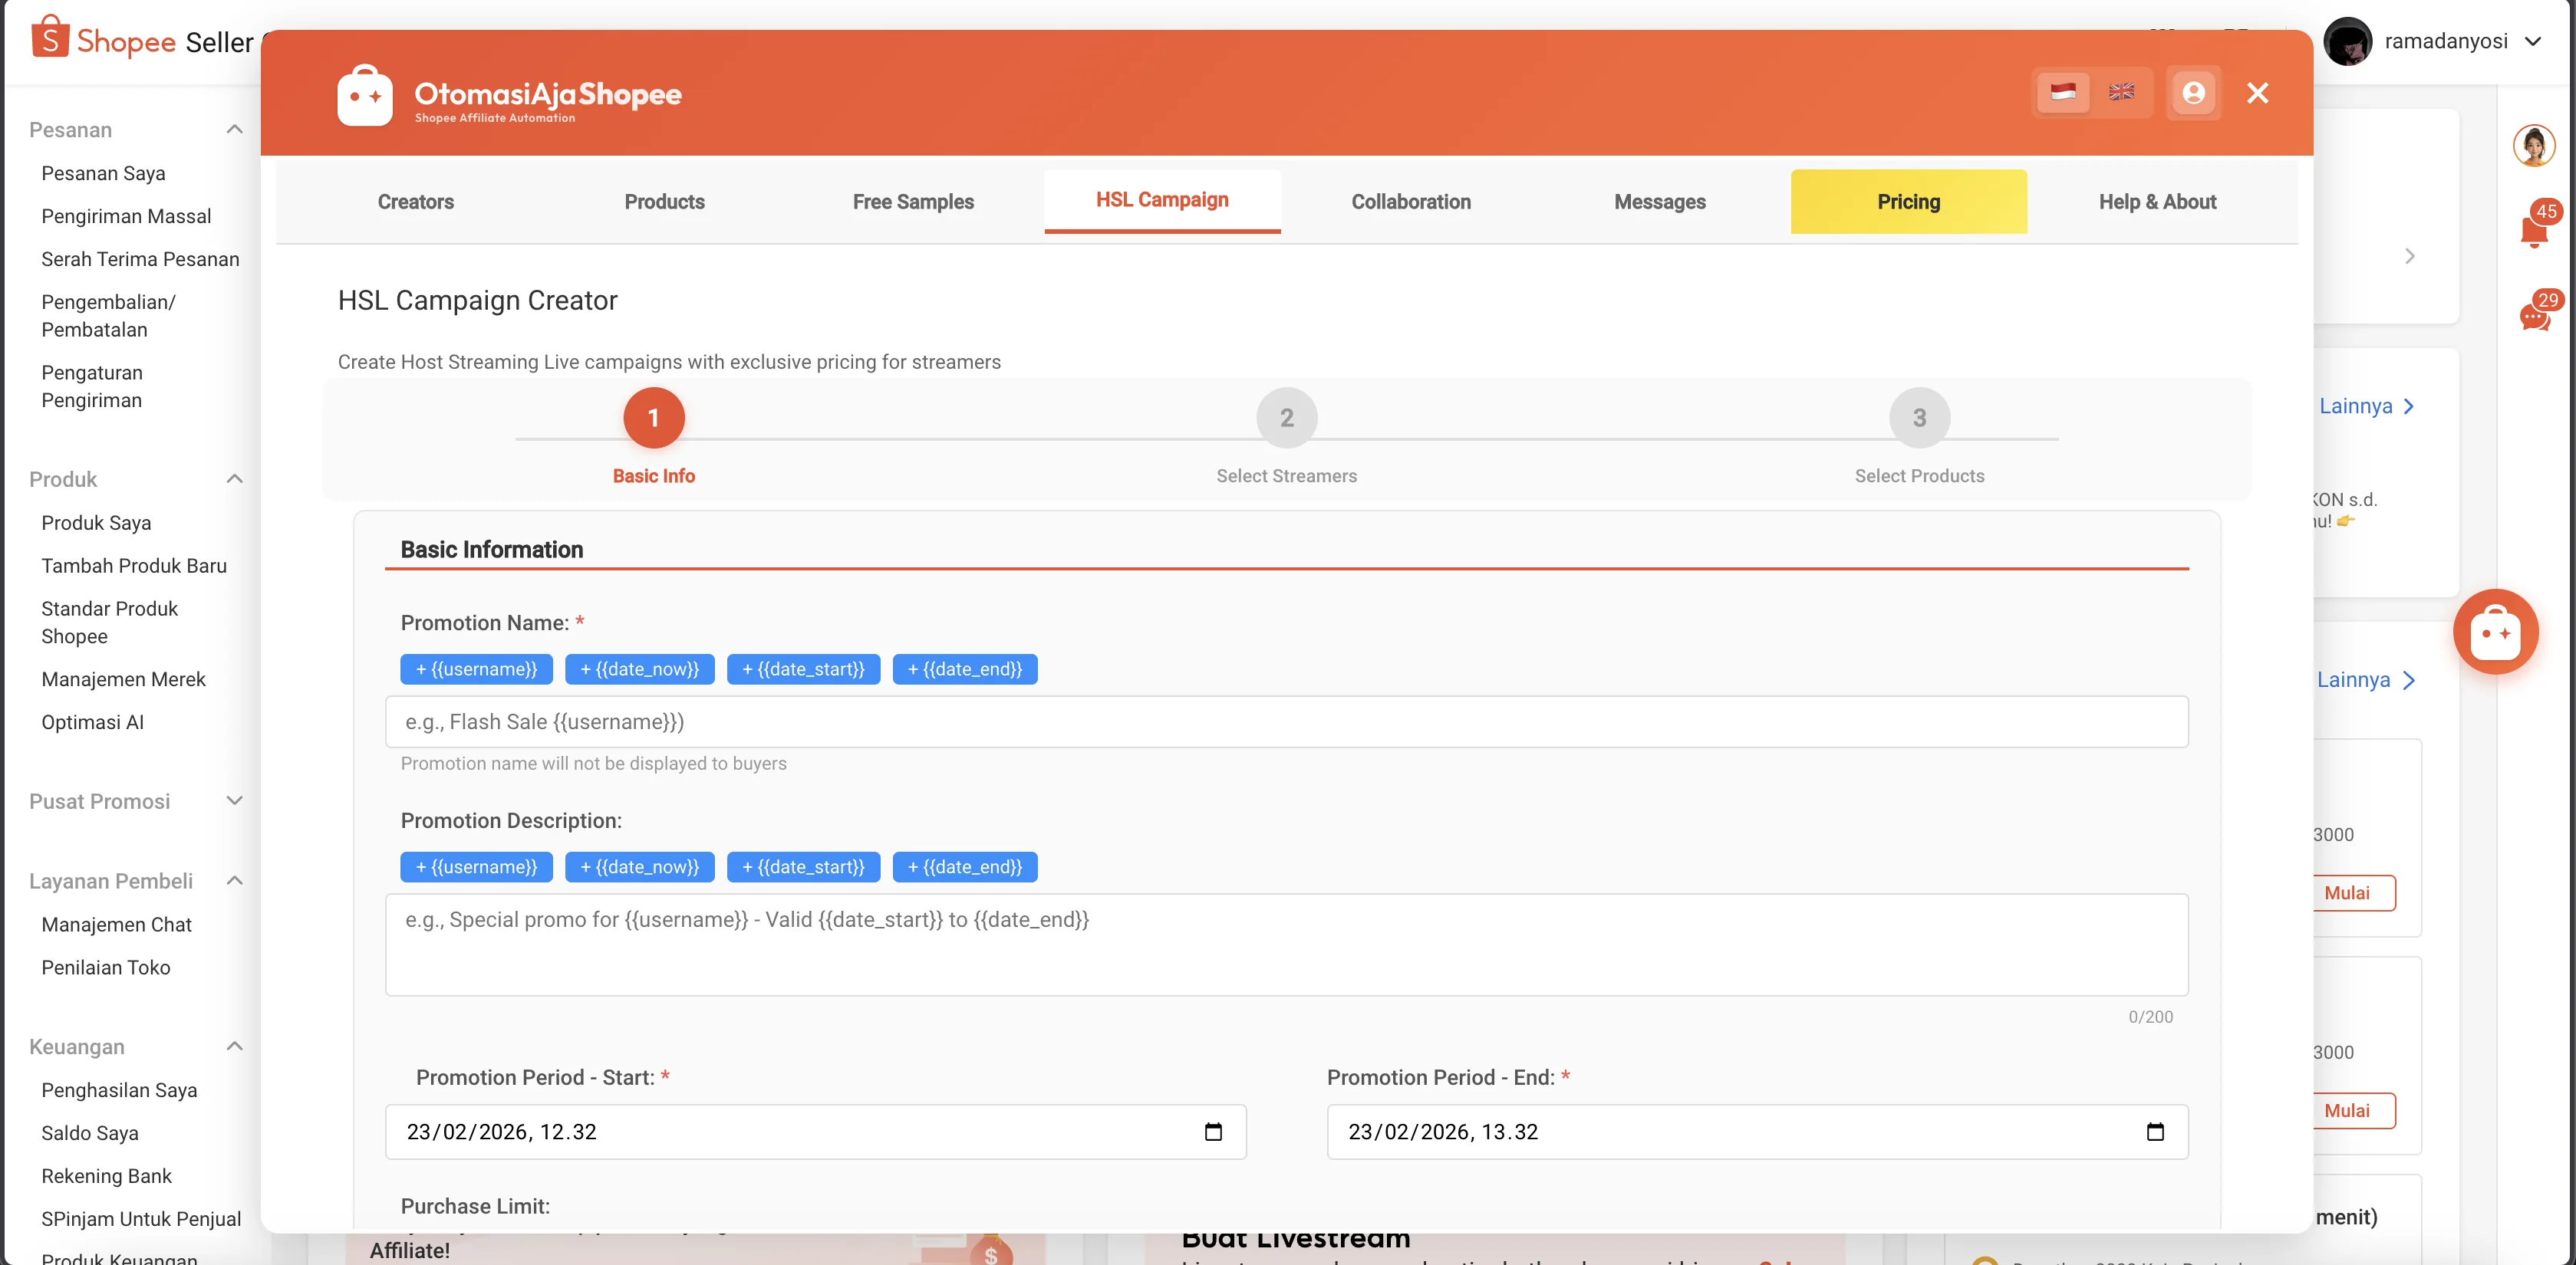Open Tambah Produk Baru in sidebar
Screen dimensions: 2576x1265
[134, 566]
